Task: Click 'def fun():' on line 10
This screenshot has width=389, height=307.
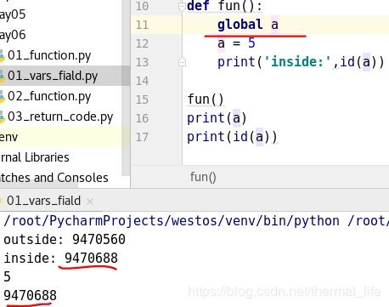Action: (225, 6)
